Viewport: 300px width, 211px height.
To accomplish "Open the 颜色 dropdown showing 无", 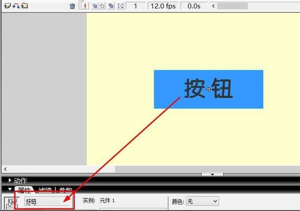I will tap(202, 201).
